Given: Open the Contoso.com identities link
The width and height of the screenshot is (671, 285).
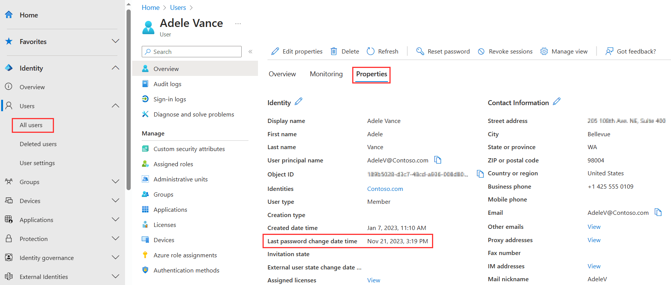Looking at the screenshot, I should tap(385, 189).
